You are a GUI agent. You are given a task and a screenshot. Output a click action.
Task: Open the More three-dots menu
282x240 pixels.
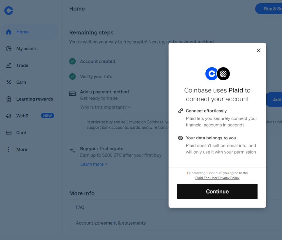click(9, 150)
